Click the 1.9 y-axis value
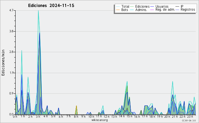 click(x=11, y=73)
